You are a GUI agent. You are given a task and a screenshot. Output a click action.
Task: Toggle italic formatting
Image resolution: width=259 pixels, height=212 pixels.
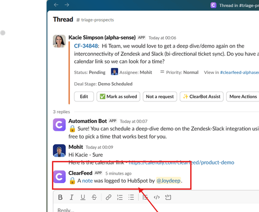click(71, 197)
